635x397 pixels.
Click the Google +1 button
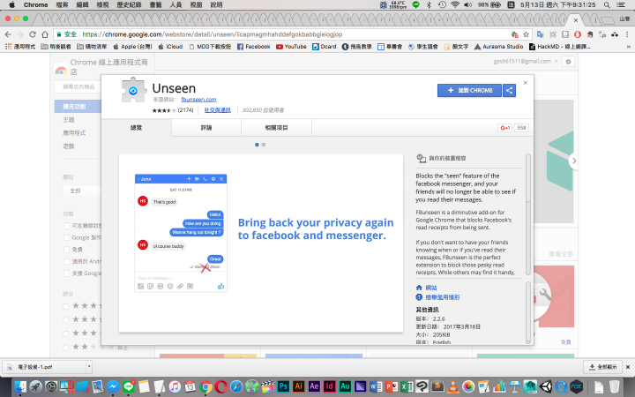click(x=505, y=128)
